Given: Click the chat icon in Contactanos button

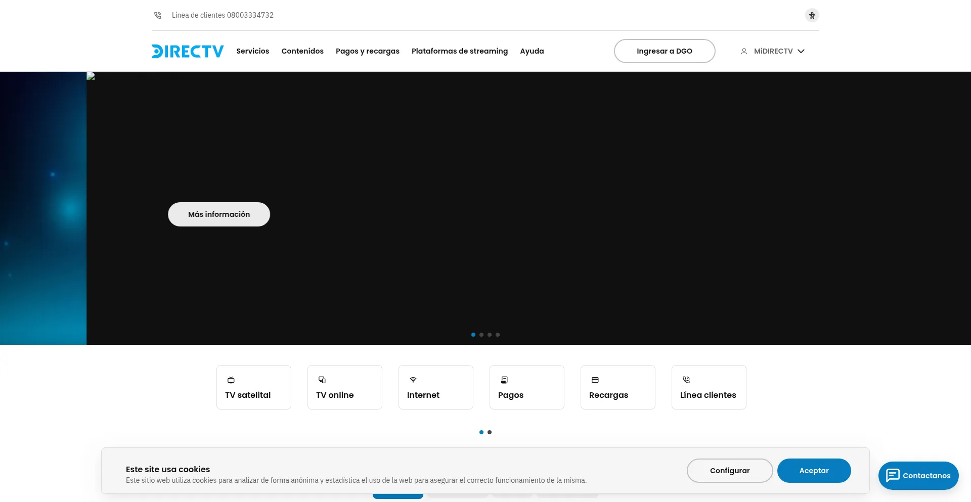Looking at the screenshot, I should coord(893,475).
